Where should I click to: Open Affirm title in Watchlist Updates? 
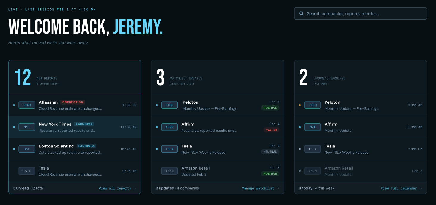tap(188, 124)
